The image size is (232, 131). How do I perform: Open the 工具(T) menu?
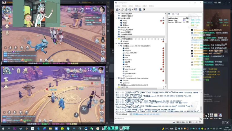tap(145, 6)
